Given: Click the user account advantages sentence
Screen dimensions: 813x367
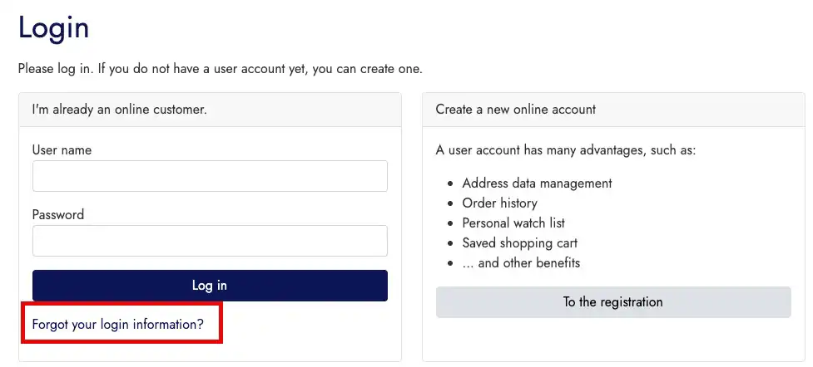Looking at the screenshot, I should pyautogui.click(x=565, y=150).
